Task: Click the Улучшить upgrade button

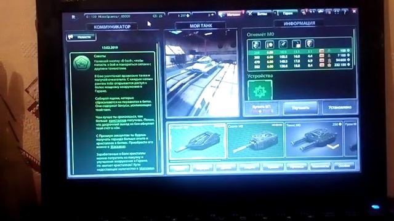Action: [300, 108]
